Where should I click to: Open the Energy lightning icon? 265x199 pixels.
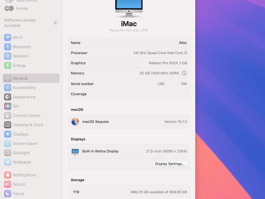[8, 65]
